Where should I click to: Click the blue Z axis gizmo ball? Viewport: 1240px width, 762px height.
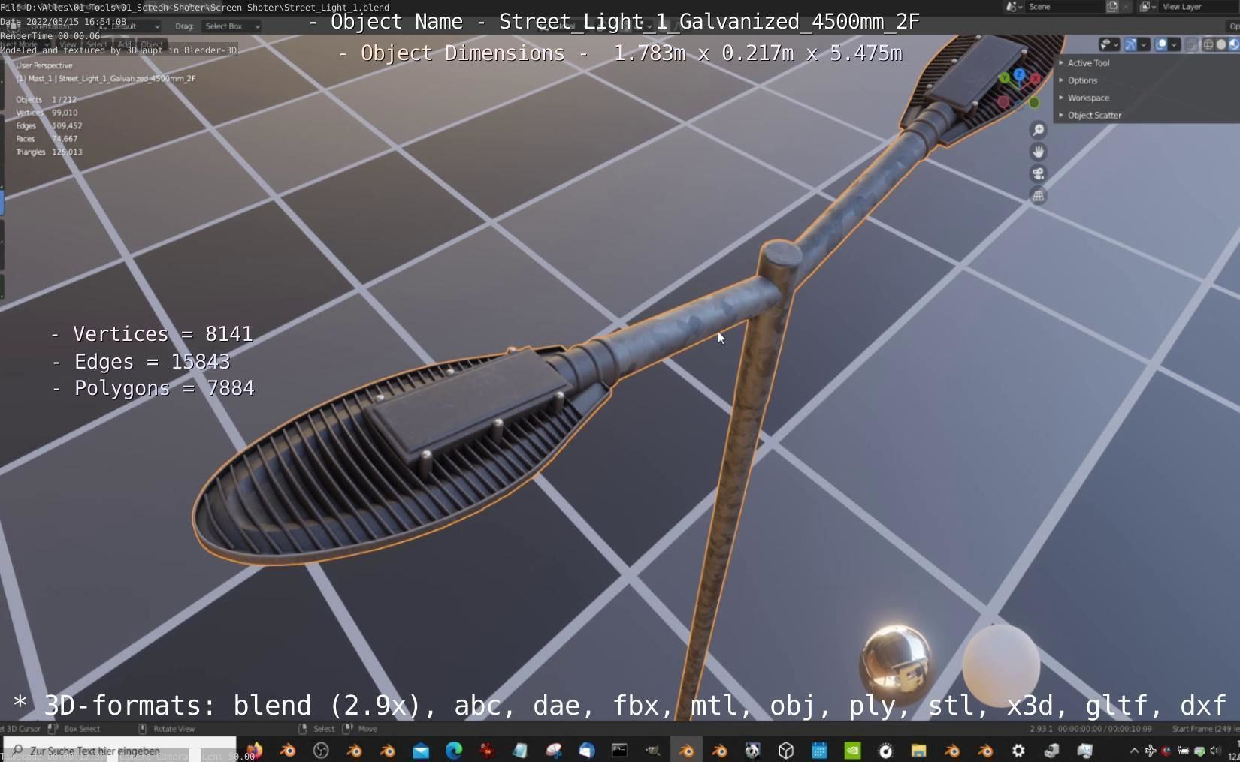1019,74
